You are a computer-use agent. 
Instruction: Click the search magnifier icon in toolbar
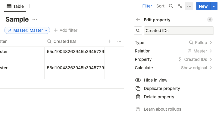click(171, 6)
